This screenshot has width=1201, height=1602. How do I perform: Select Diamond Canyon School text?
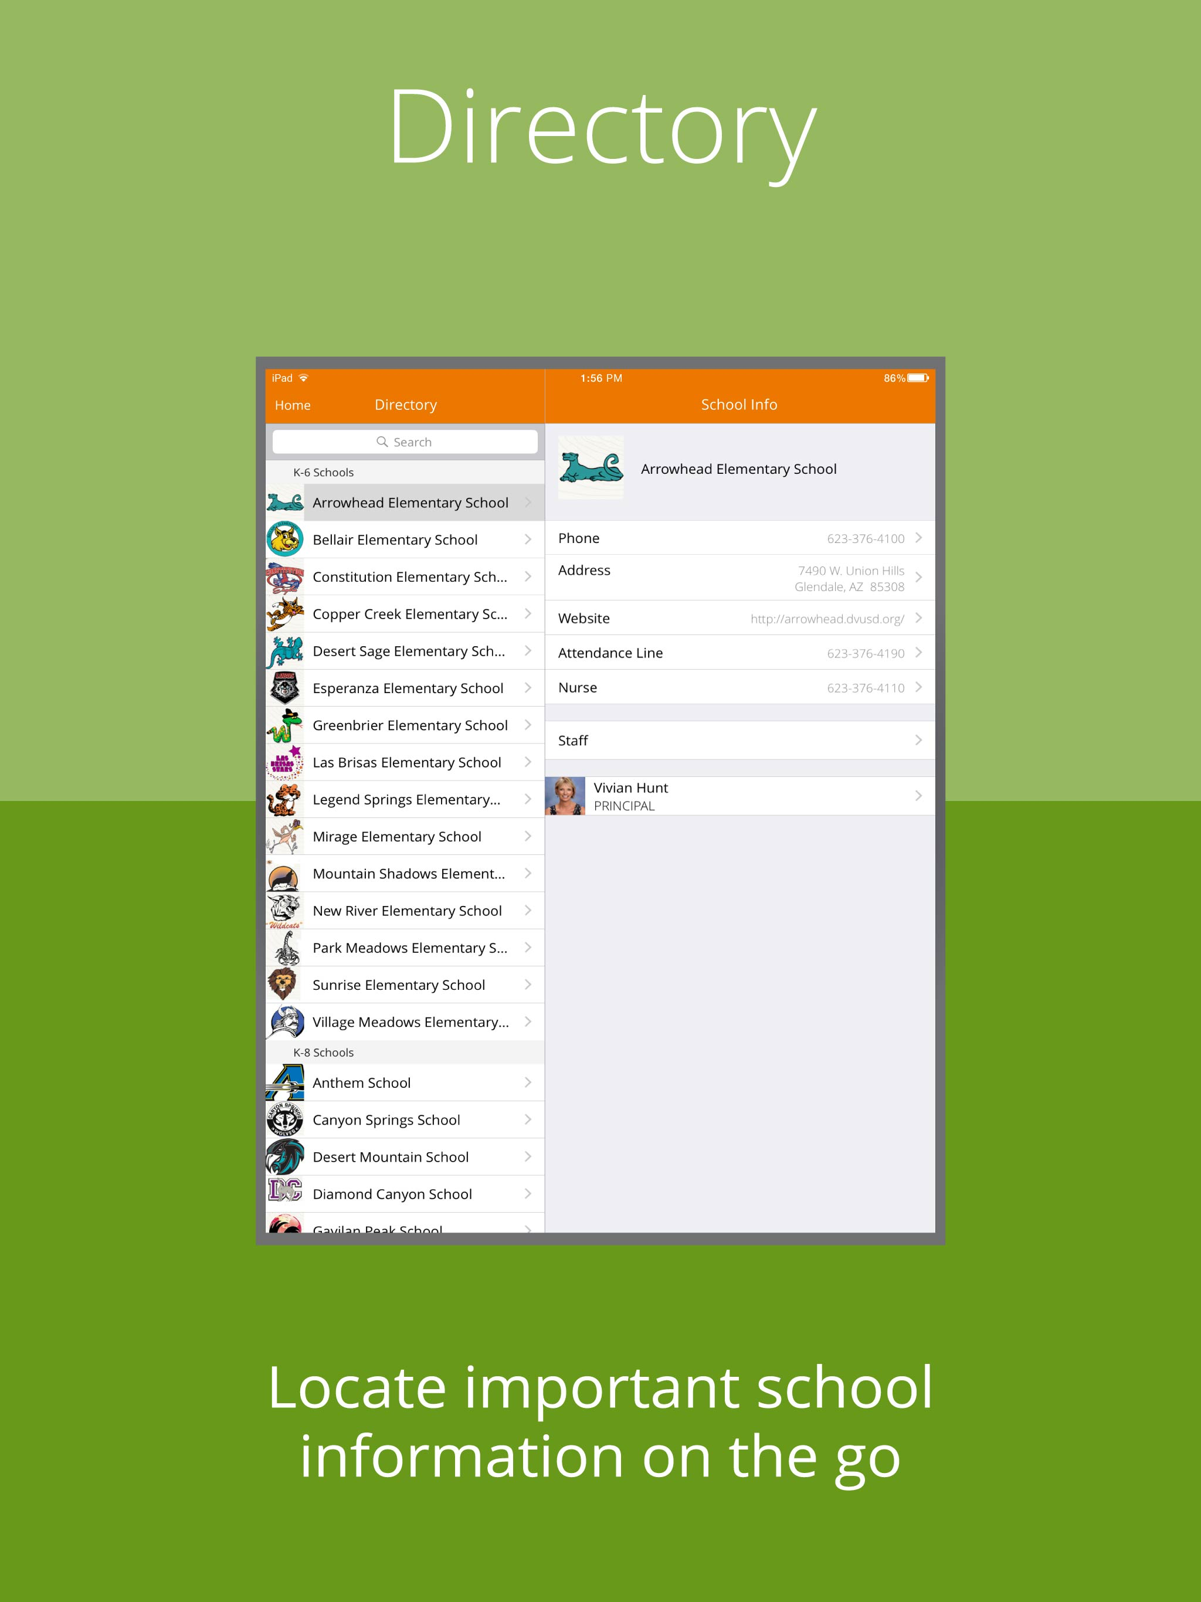[x=392, y=1194]
